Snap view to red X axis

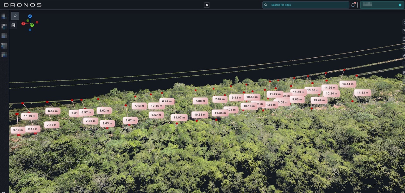[x=23, y=24]
